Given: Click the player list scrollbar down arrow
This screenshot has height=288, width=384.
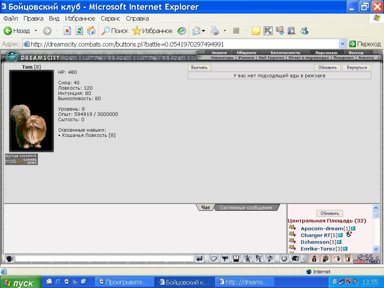Looking at the screenshot, I should [376, 249].
